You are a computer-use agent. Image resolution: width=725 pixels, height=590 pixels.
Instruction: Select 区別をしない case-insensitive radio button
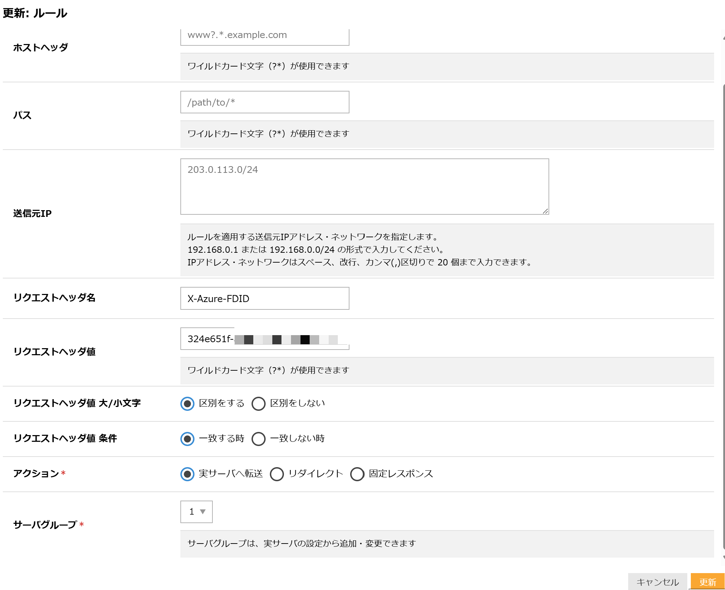coord(259,403)
